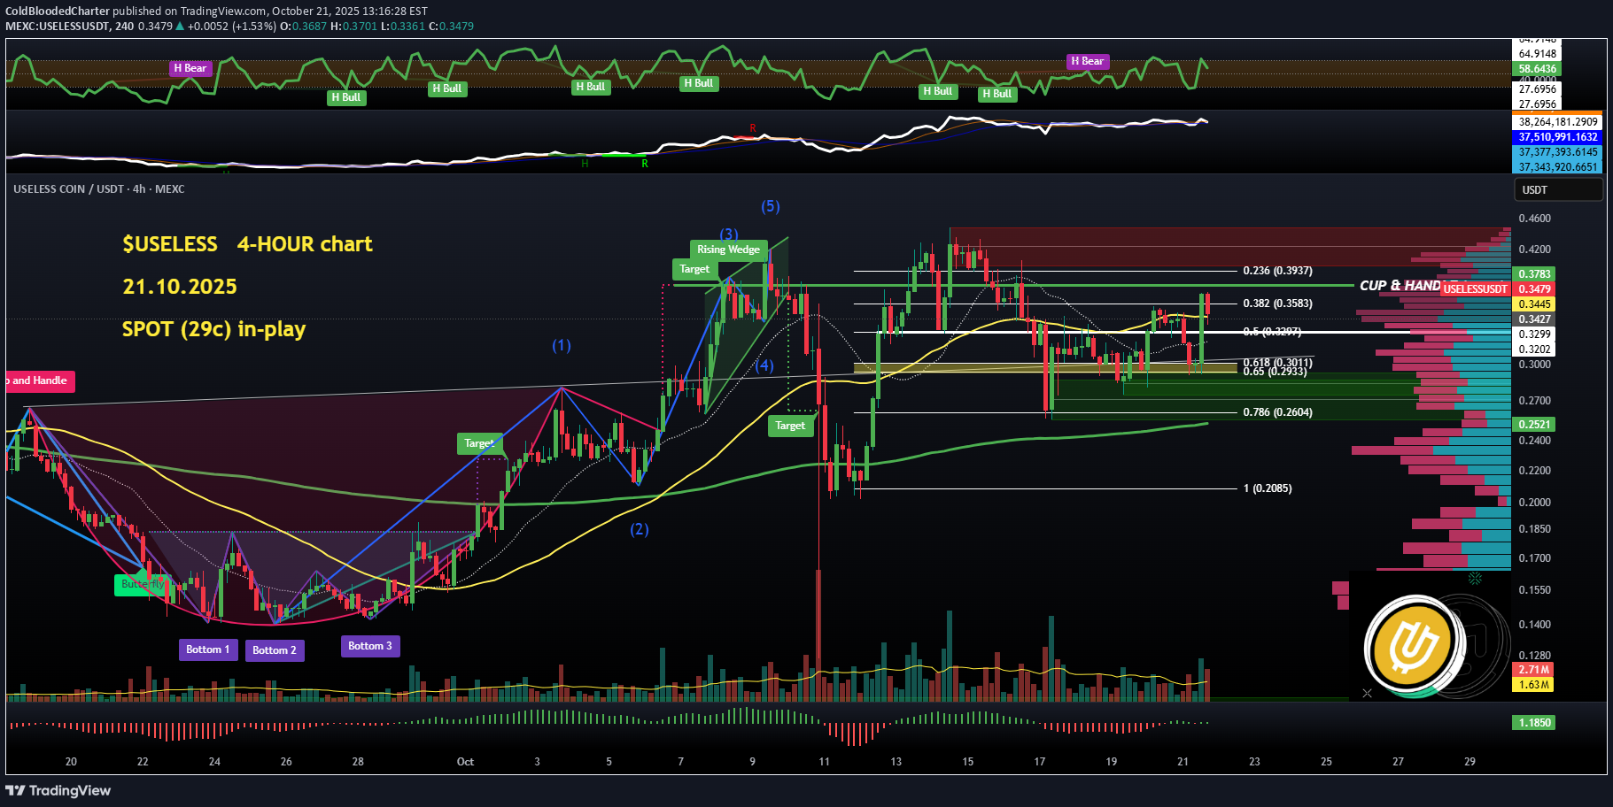This screenshot has height=807, width=1613.
Task: Click the Rising Wedge pattern label
Action: [x=728, y=250]
